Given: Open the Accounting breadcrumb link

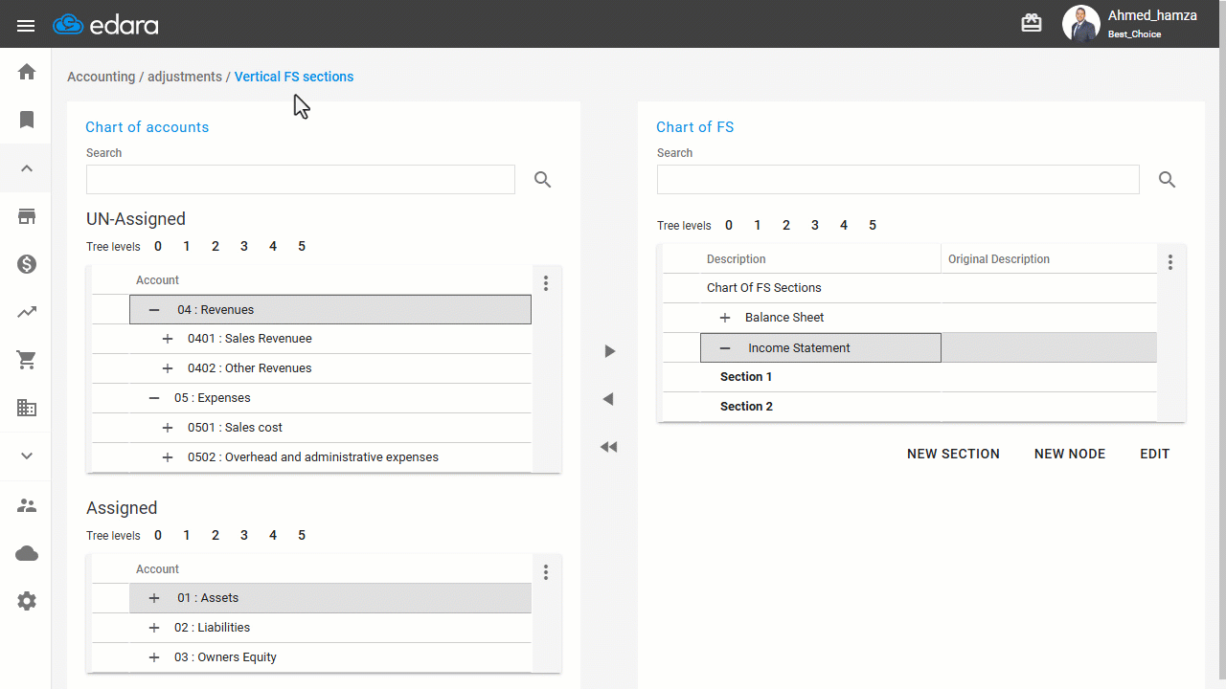Looking at the screenshot, I should click(x=102, y=77).
